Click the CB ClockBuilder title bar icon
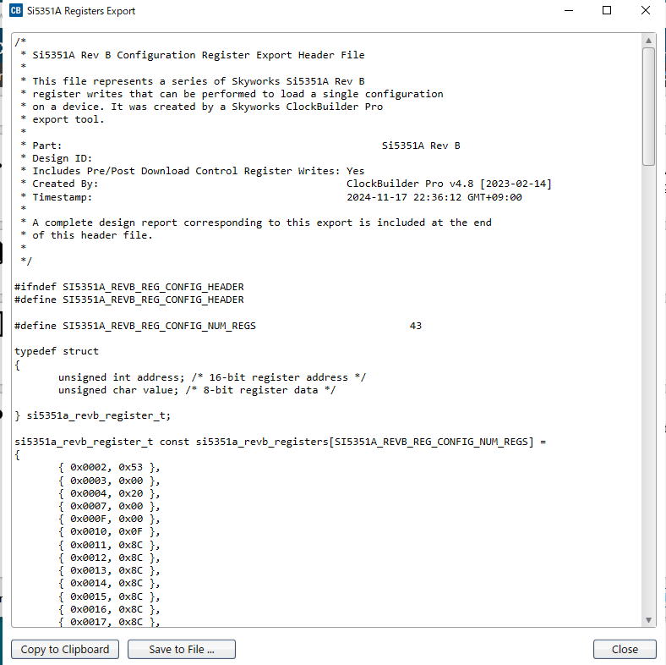The image size is (666, 665). (x=16, y=10)
